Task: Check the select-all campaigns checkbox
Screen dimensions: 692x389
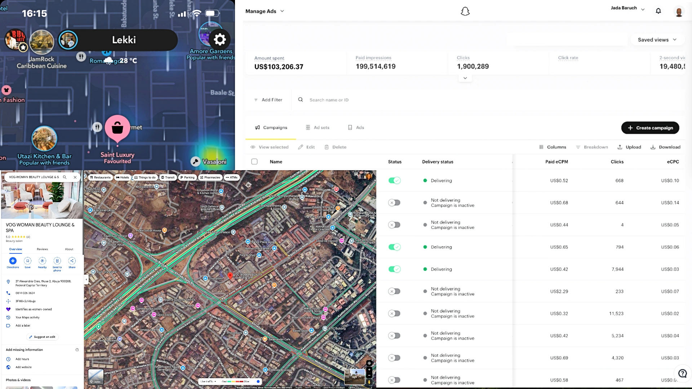Action: pos(254,162)
